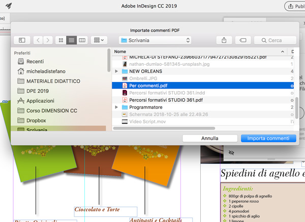
Task: Click nathan-dumlao-581345-unsplash.jpg file
Action: pos(203,64)
